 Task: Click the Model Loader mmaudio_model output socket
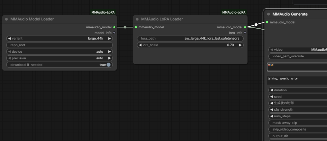114,27
